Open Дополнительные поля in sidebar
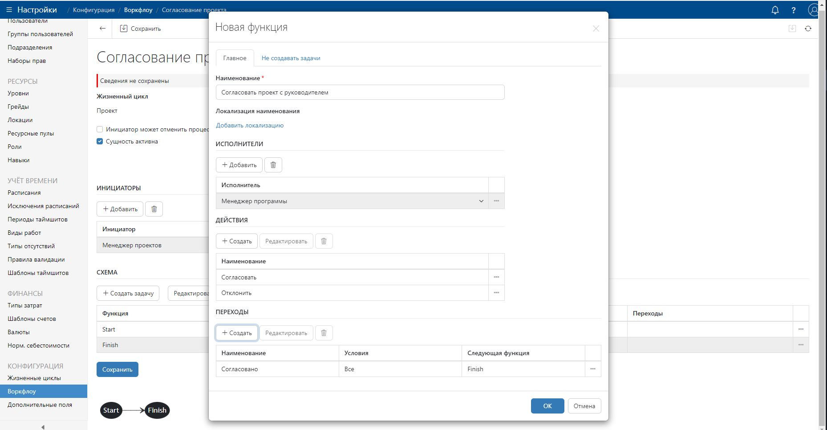This screenshot has width=827, height=430. [x=40, y=405]
